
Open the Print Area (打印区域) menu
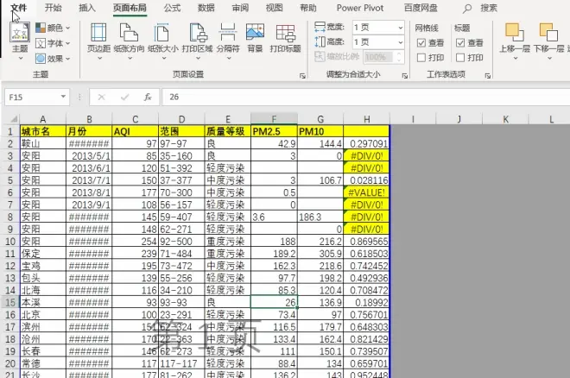(198, 40)
